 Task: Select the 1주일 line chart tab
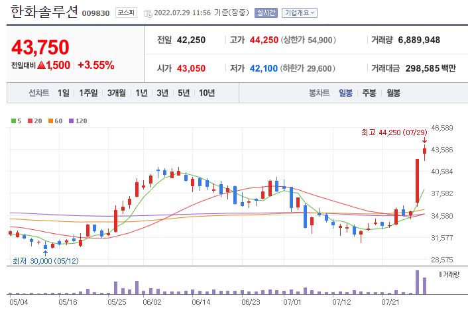[x=88, y=93]
